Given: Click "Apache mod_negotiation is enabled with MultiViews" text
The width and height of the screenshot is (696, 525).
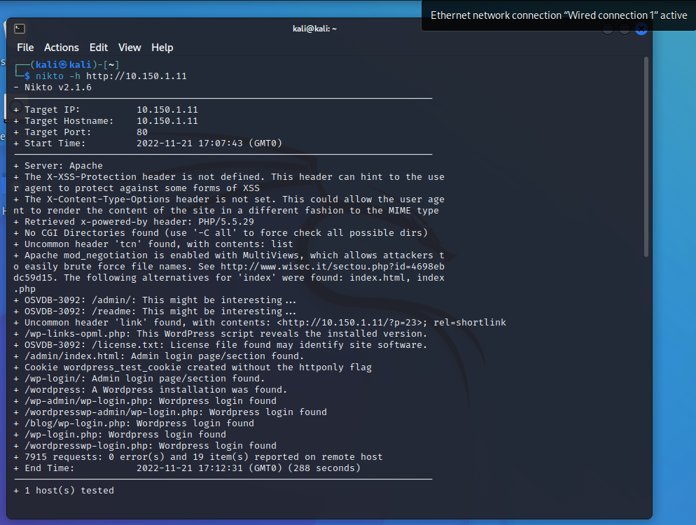Looking at the screenshot, I should click(165, 255).
